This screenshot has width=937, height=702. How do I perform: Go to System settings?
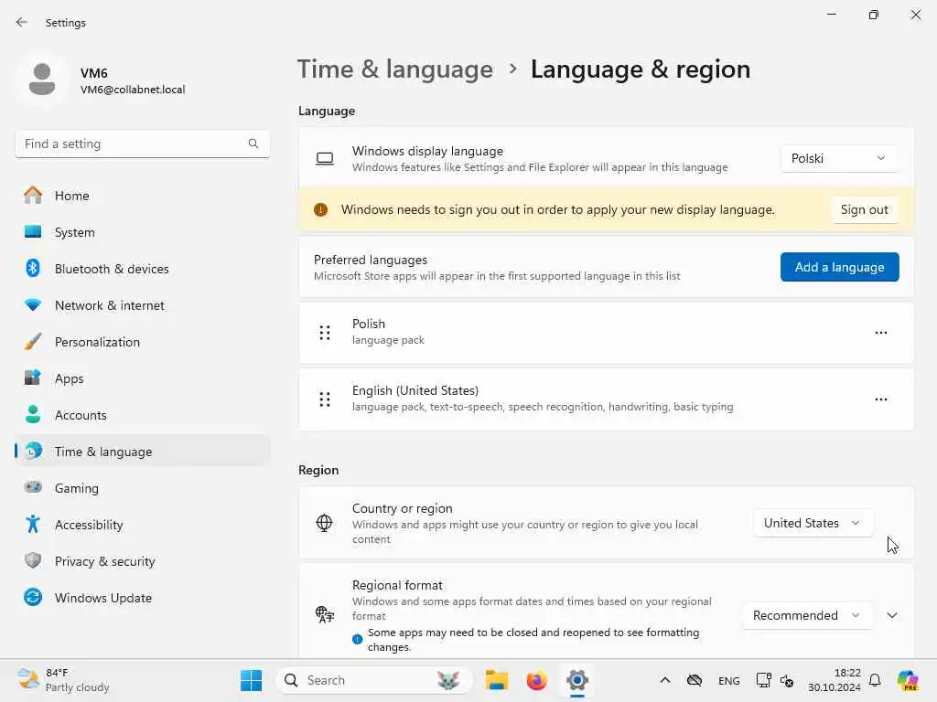tap(143, 232)
